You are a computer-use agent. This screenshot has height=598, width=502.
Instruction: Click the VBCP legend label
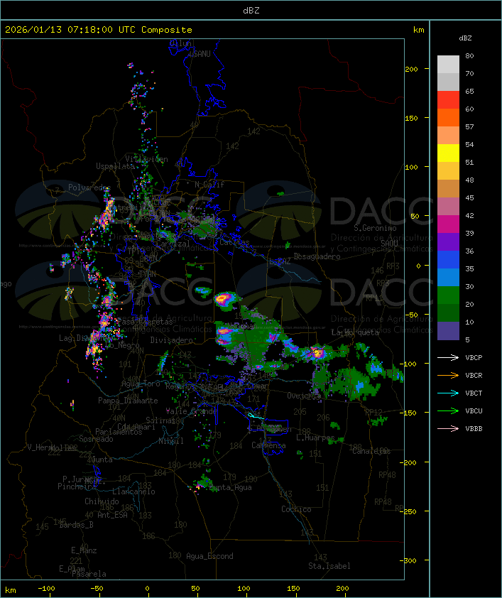coord(474,357)
